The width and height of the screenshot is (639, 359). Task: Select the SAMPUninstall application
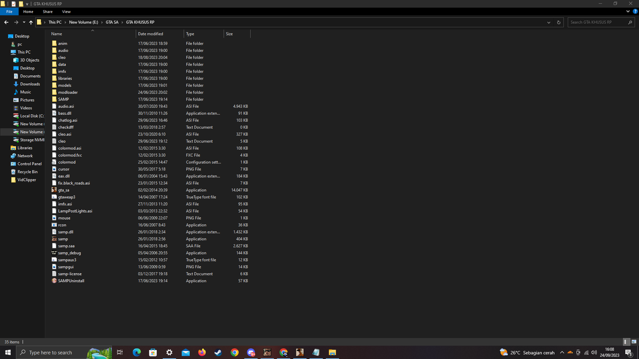tap(71, 281)
